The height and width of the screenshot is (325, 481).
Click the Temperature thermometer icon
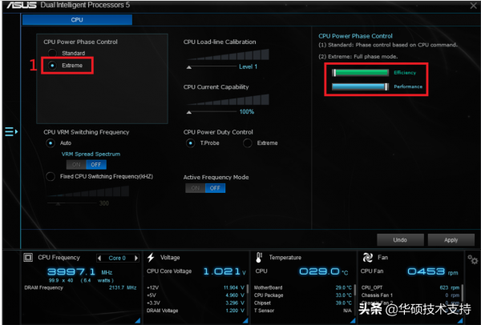pos(259,257)
